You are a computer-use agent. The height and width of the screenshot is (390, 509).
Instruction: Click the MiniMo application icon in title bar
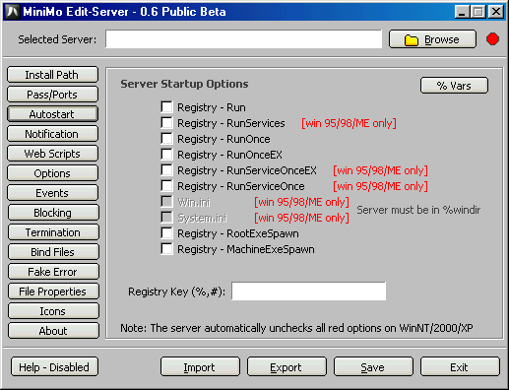pyautogui.click(x=13, y=12)
